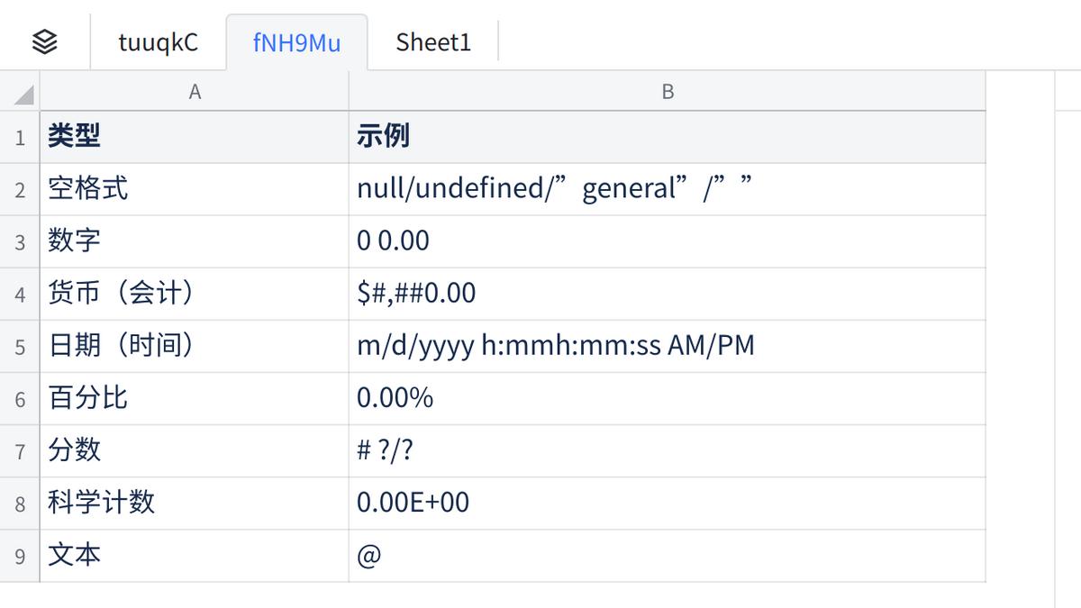Select the cell labeled 文本
The image size is (1081, 608).
(x=195, y=556)
